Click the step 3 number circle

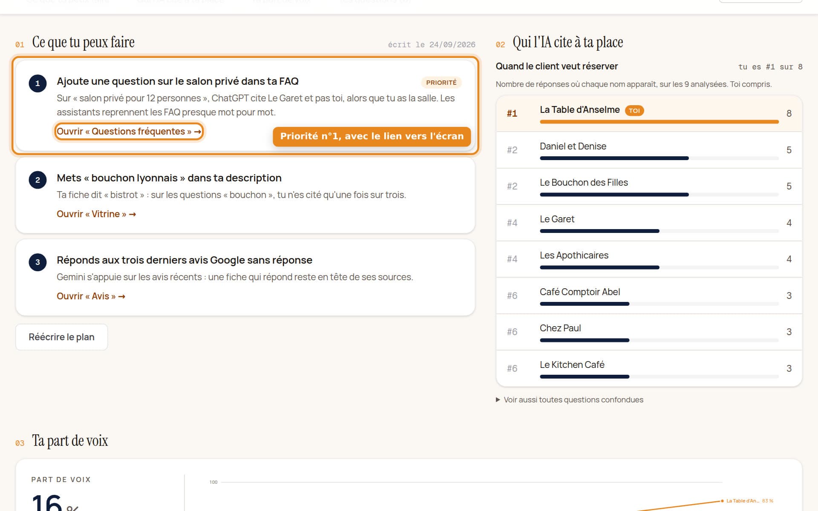coord(37,262)
